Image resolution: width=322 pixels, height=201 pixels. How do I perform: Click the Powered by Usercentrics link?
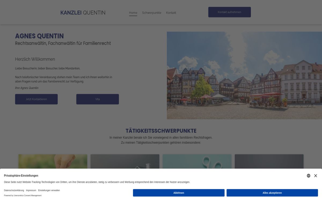[23, 195]
